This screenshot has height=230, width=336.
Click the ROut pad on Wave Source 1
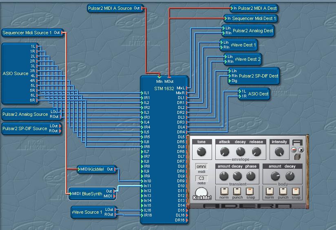tap(115, 215)
